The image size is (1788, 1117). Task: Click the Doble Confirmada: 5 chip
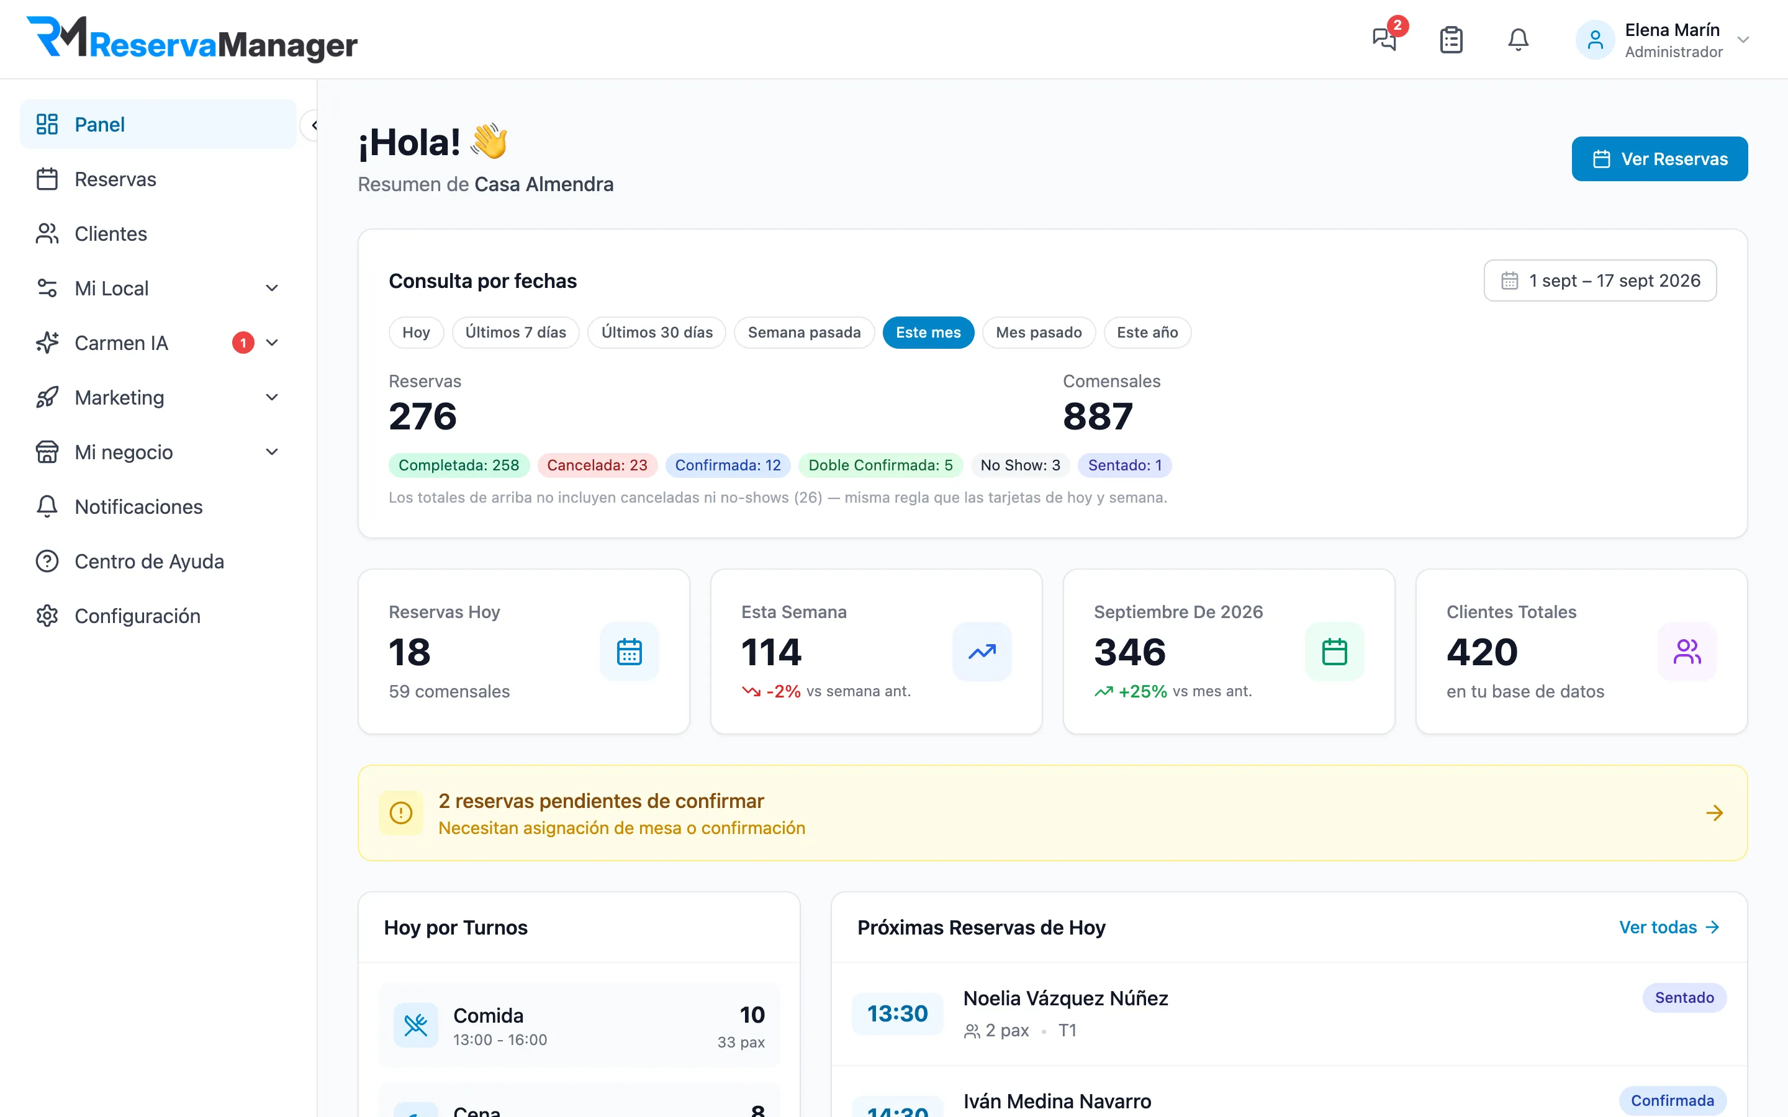[x=881, y=465]
